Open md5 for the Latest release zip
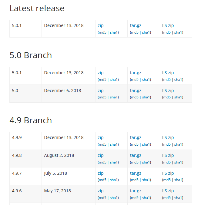Image resolution: width=201 pixels, height=205 pixels. click(x=102, y=32)
